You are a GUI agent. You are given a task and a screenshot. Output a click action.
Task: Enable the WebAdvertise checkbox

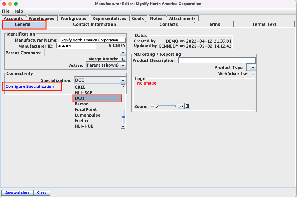pos(253,74)
